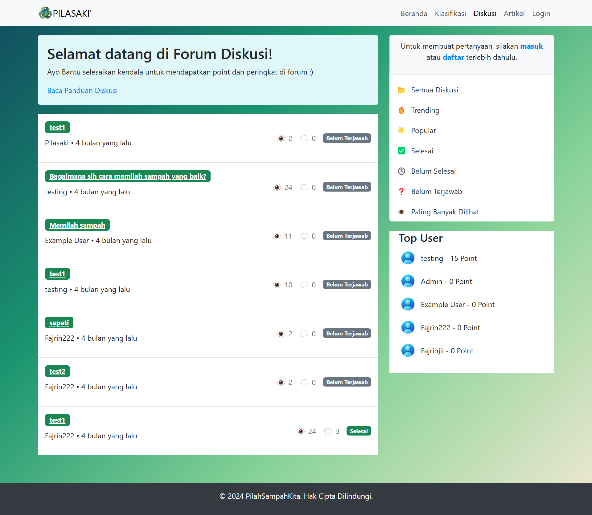The image size is (592, 515).
Task: Click the clock icon for Belum Selesai
Action: (x=401, y=171)
